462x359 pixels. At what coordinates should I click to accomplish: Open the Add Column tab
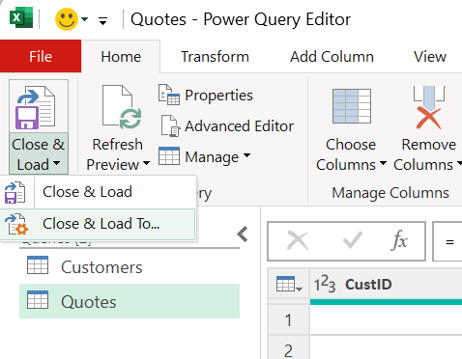[x=332, y=57]
